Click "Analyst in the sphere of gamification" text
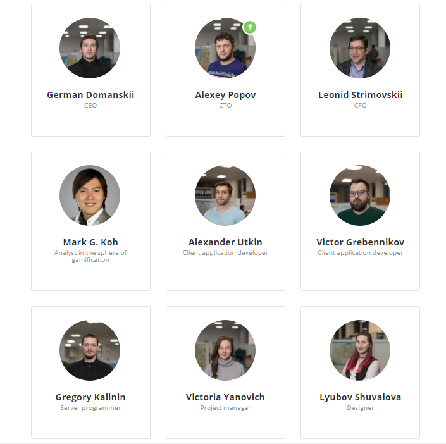Image resolution: width=446 pixels, height=444 pixels. pyautogui.click(x=90, y=256)
